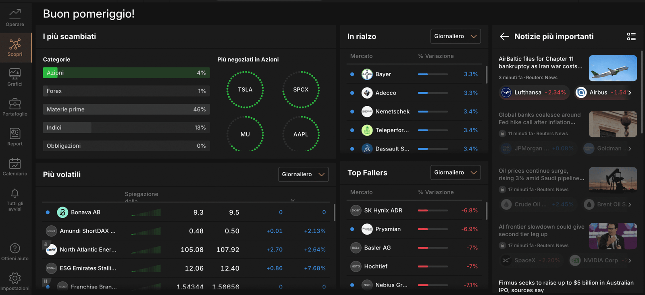The height and width of the screenshot is (295, 645).
Task: Open the Top Fallers Giornaliero dropdown
Action: 456,172
